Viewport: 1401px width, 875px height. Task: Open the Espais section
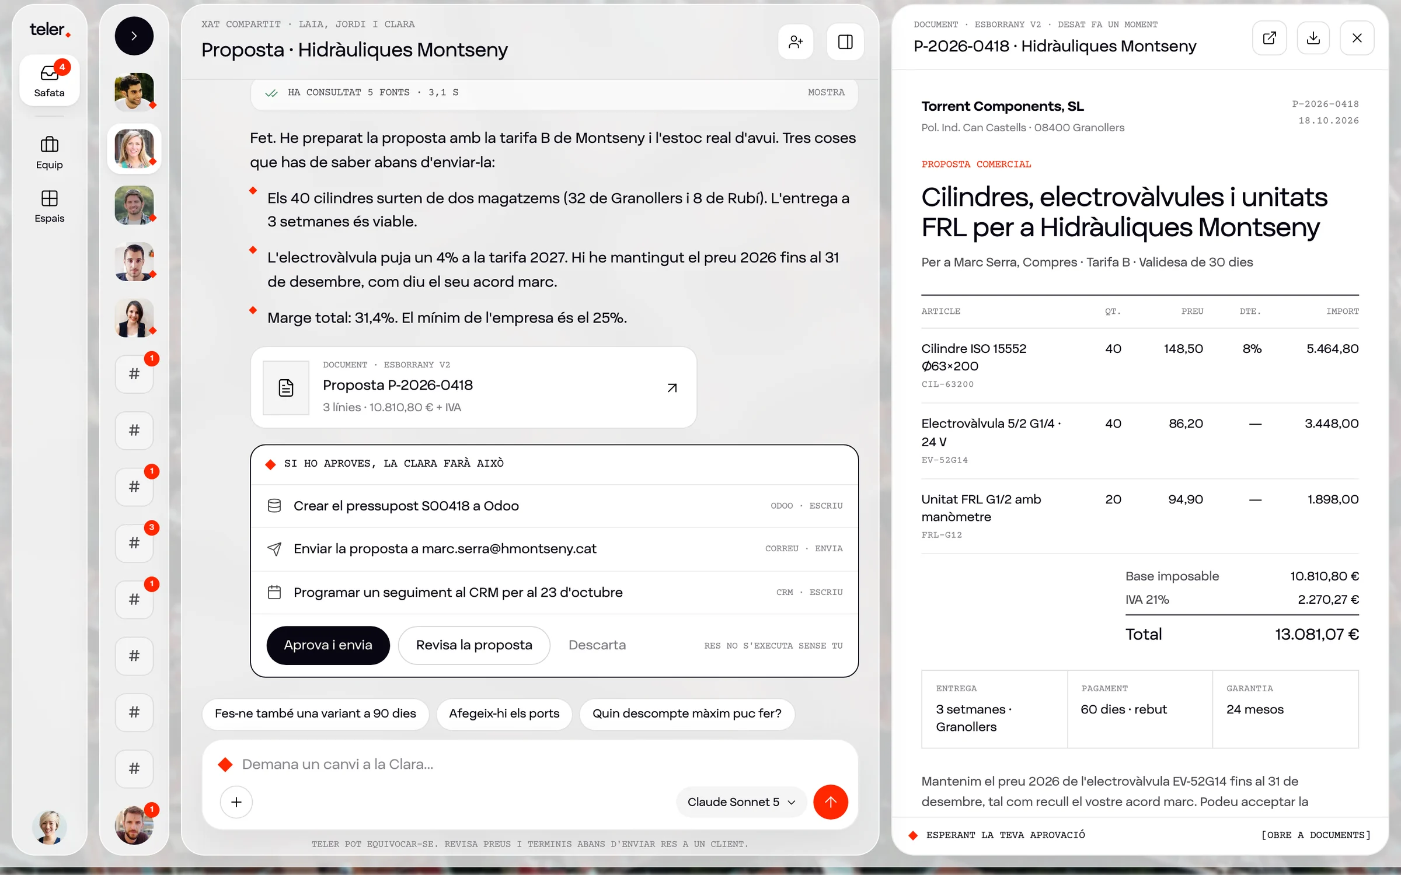(x=49, y=206)
